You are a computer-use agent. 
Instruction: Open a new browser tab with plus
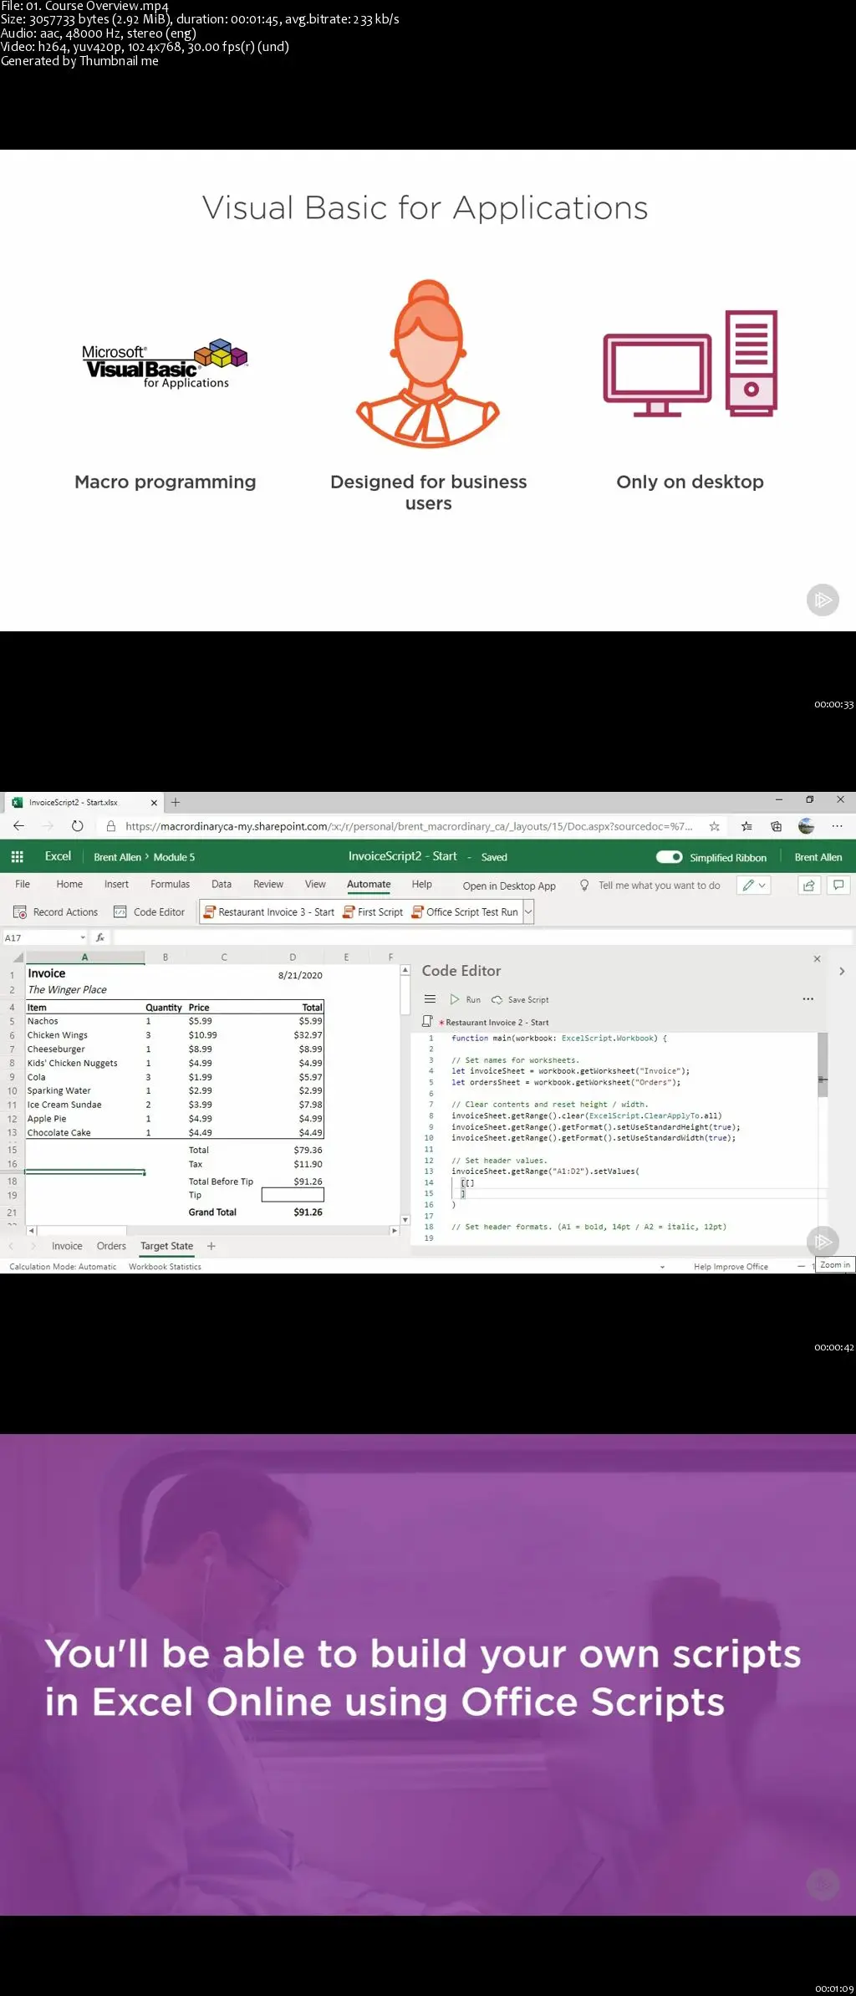pyautogui.click(x=176, y=802)
